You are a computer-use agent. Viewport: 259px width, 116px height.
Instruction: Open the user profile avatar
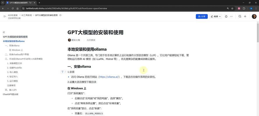click(254, 16)
